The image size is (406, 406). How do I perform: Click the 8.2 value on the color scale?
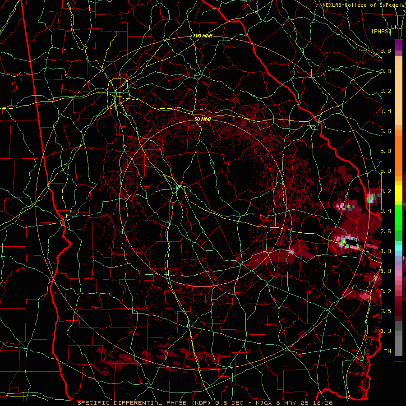(x=386, y=91)
